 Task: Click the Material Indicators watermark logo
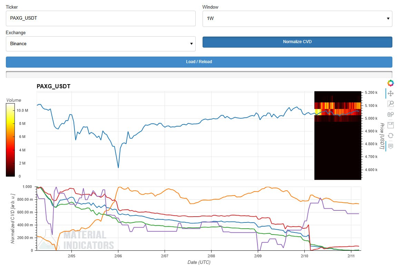(77, 240)
